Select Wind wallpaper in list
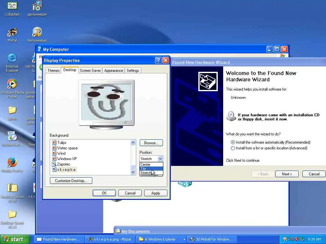Screen dimensions: 326x244 coord(61,153)
